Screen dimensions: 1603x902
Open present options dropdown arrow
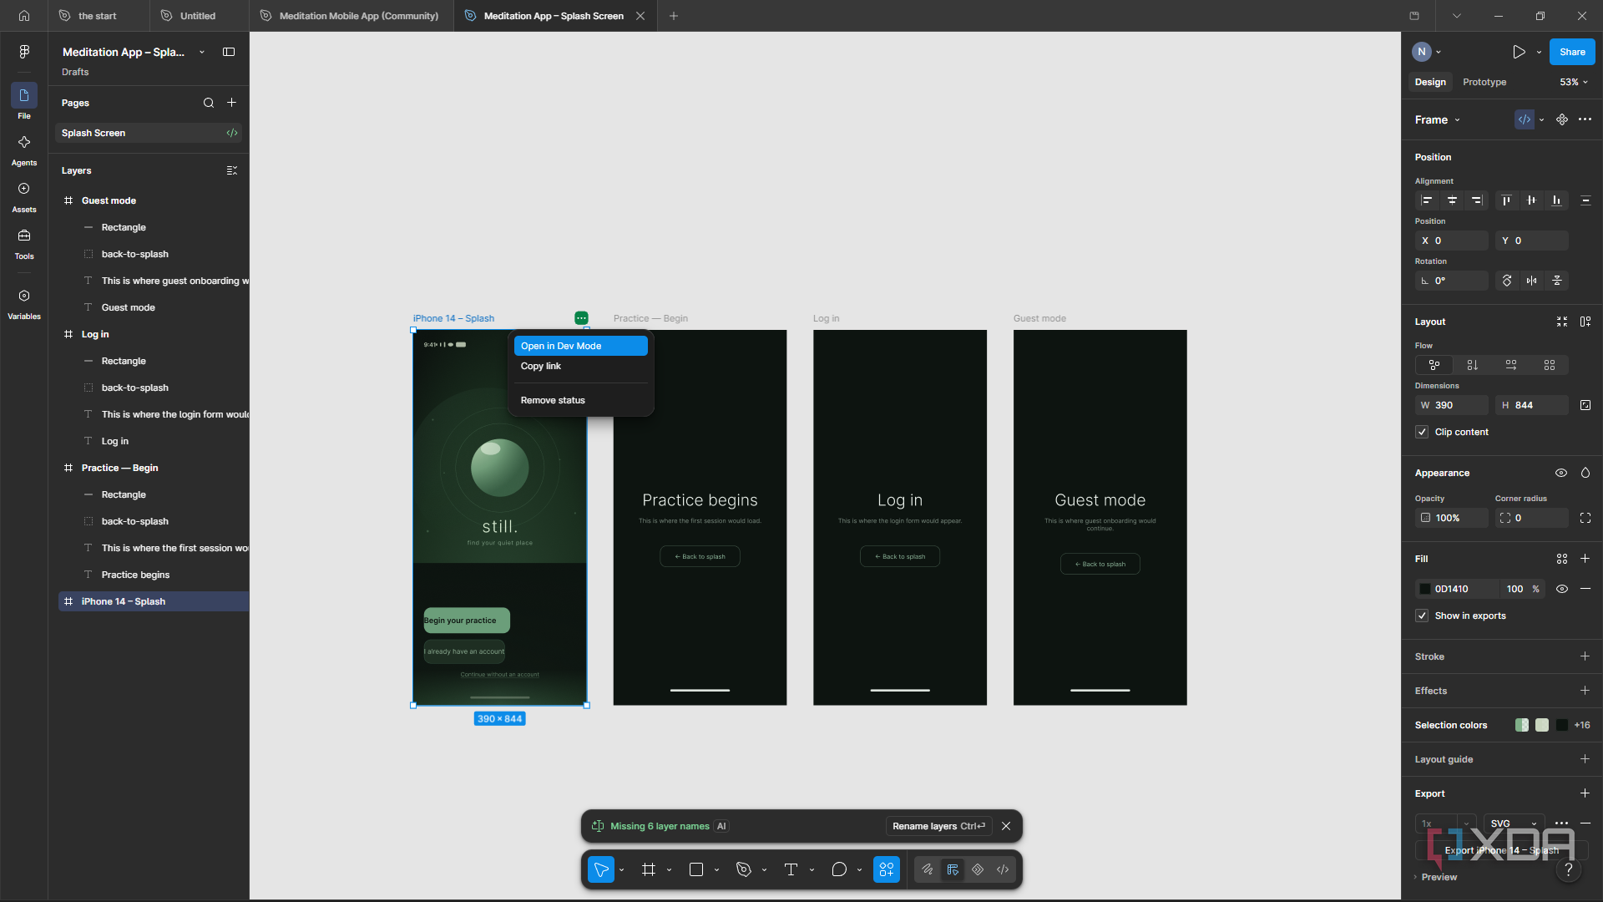pyautogui.click(x=1539, y=52)
